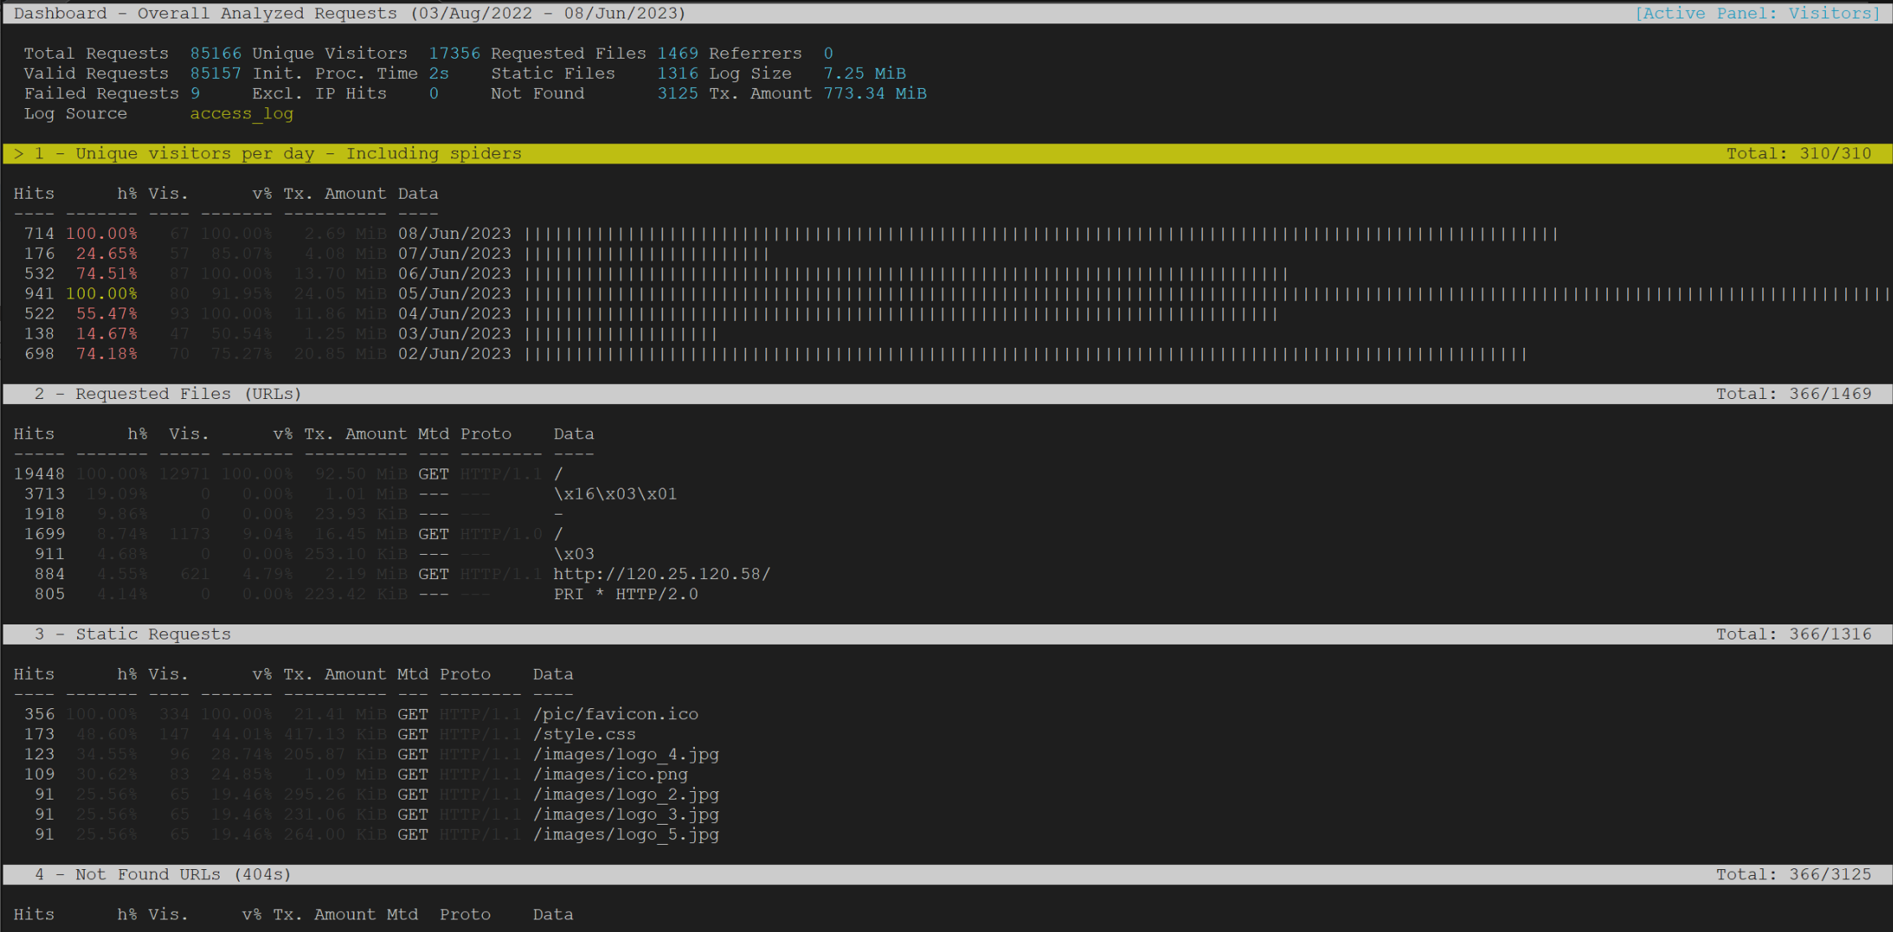Click the Data column header in Not Found panel
1893x932 pixels.
[552, 915]
